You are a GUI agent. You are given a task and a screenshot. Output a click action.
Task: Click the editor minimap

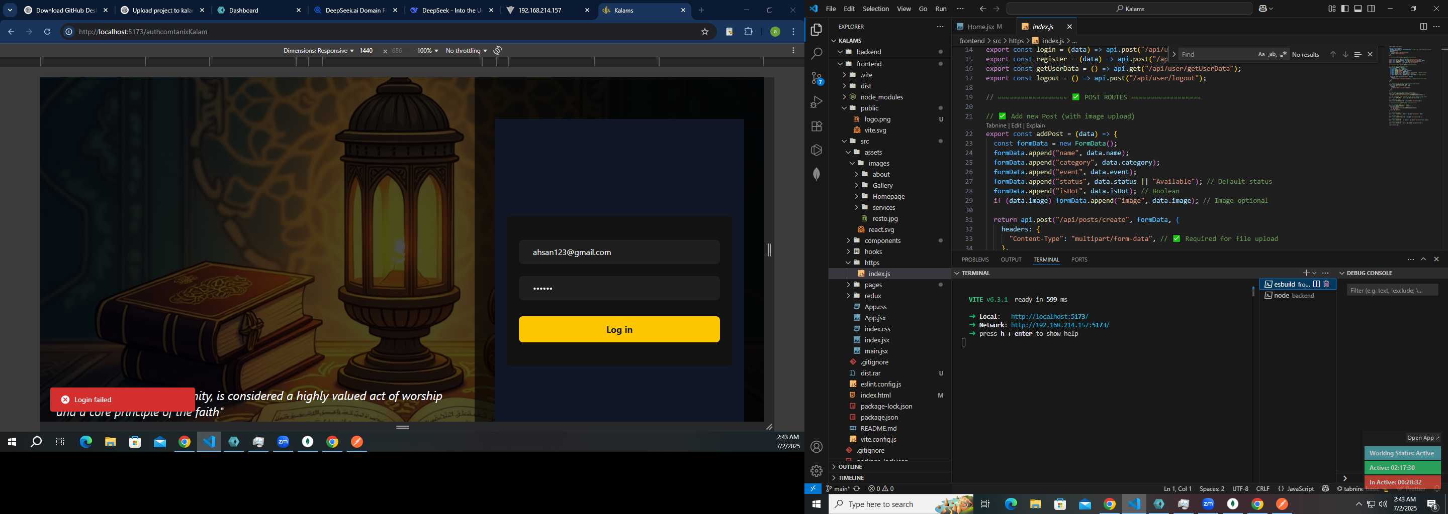click(x=1409, y=86)
